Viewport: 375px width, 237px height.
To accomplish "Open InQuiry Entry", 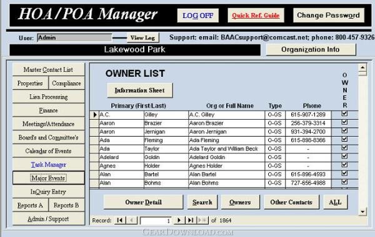I will [x=49, y=192].
